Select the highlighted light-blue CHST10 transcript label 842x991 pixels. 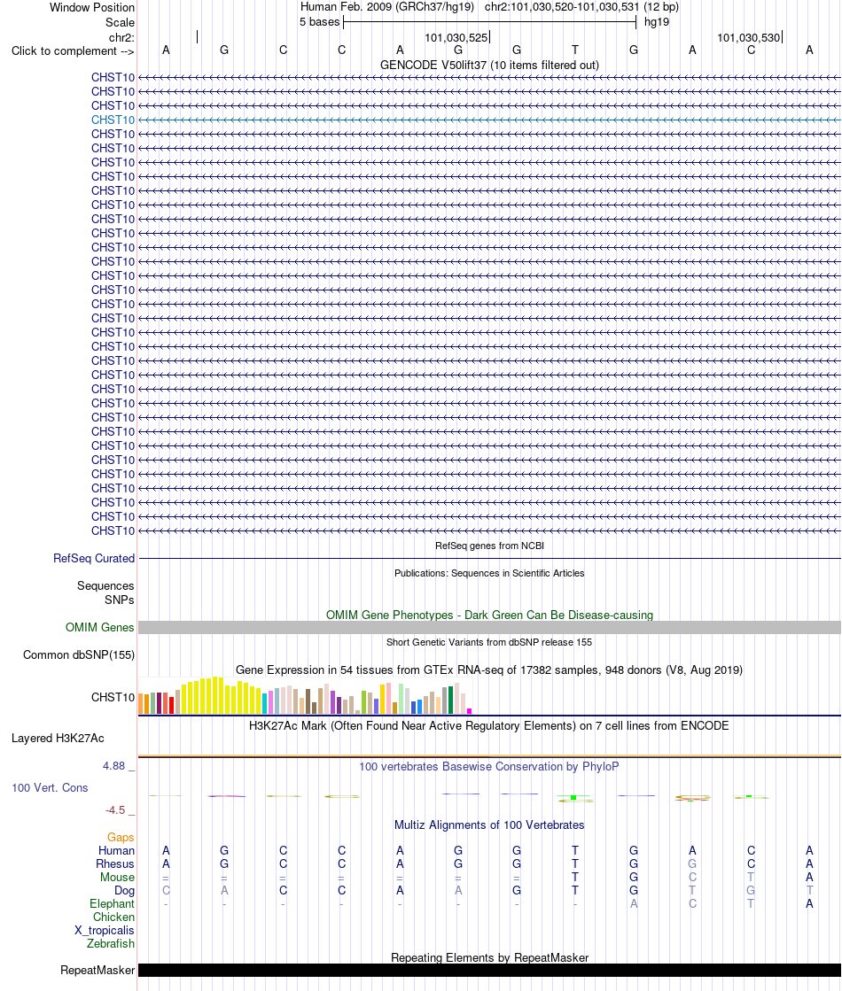tap(113, 120)
